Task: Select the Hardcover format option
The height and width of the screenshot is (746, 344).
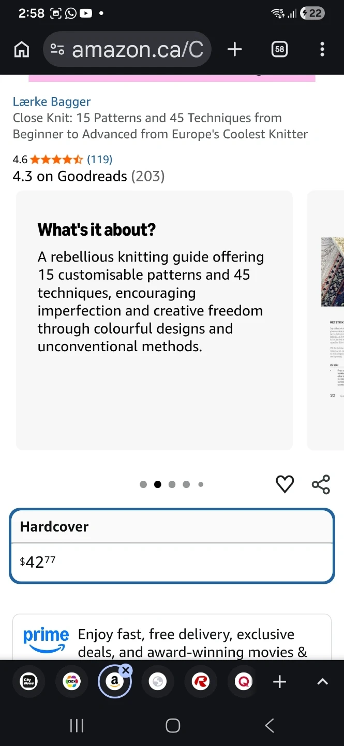Action: (x=172, y=546)
